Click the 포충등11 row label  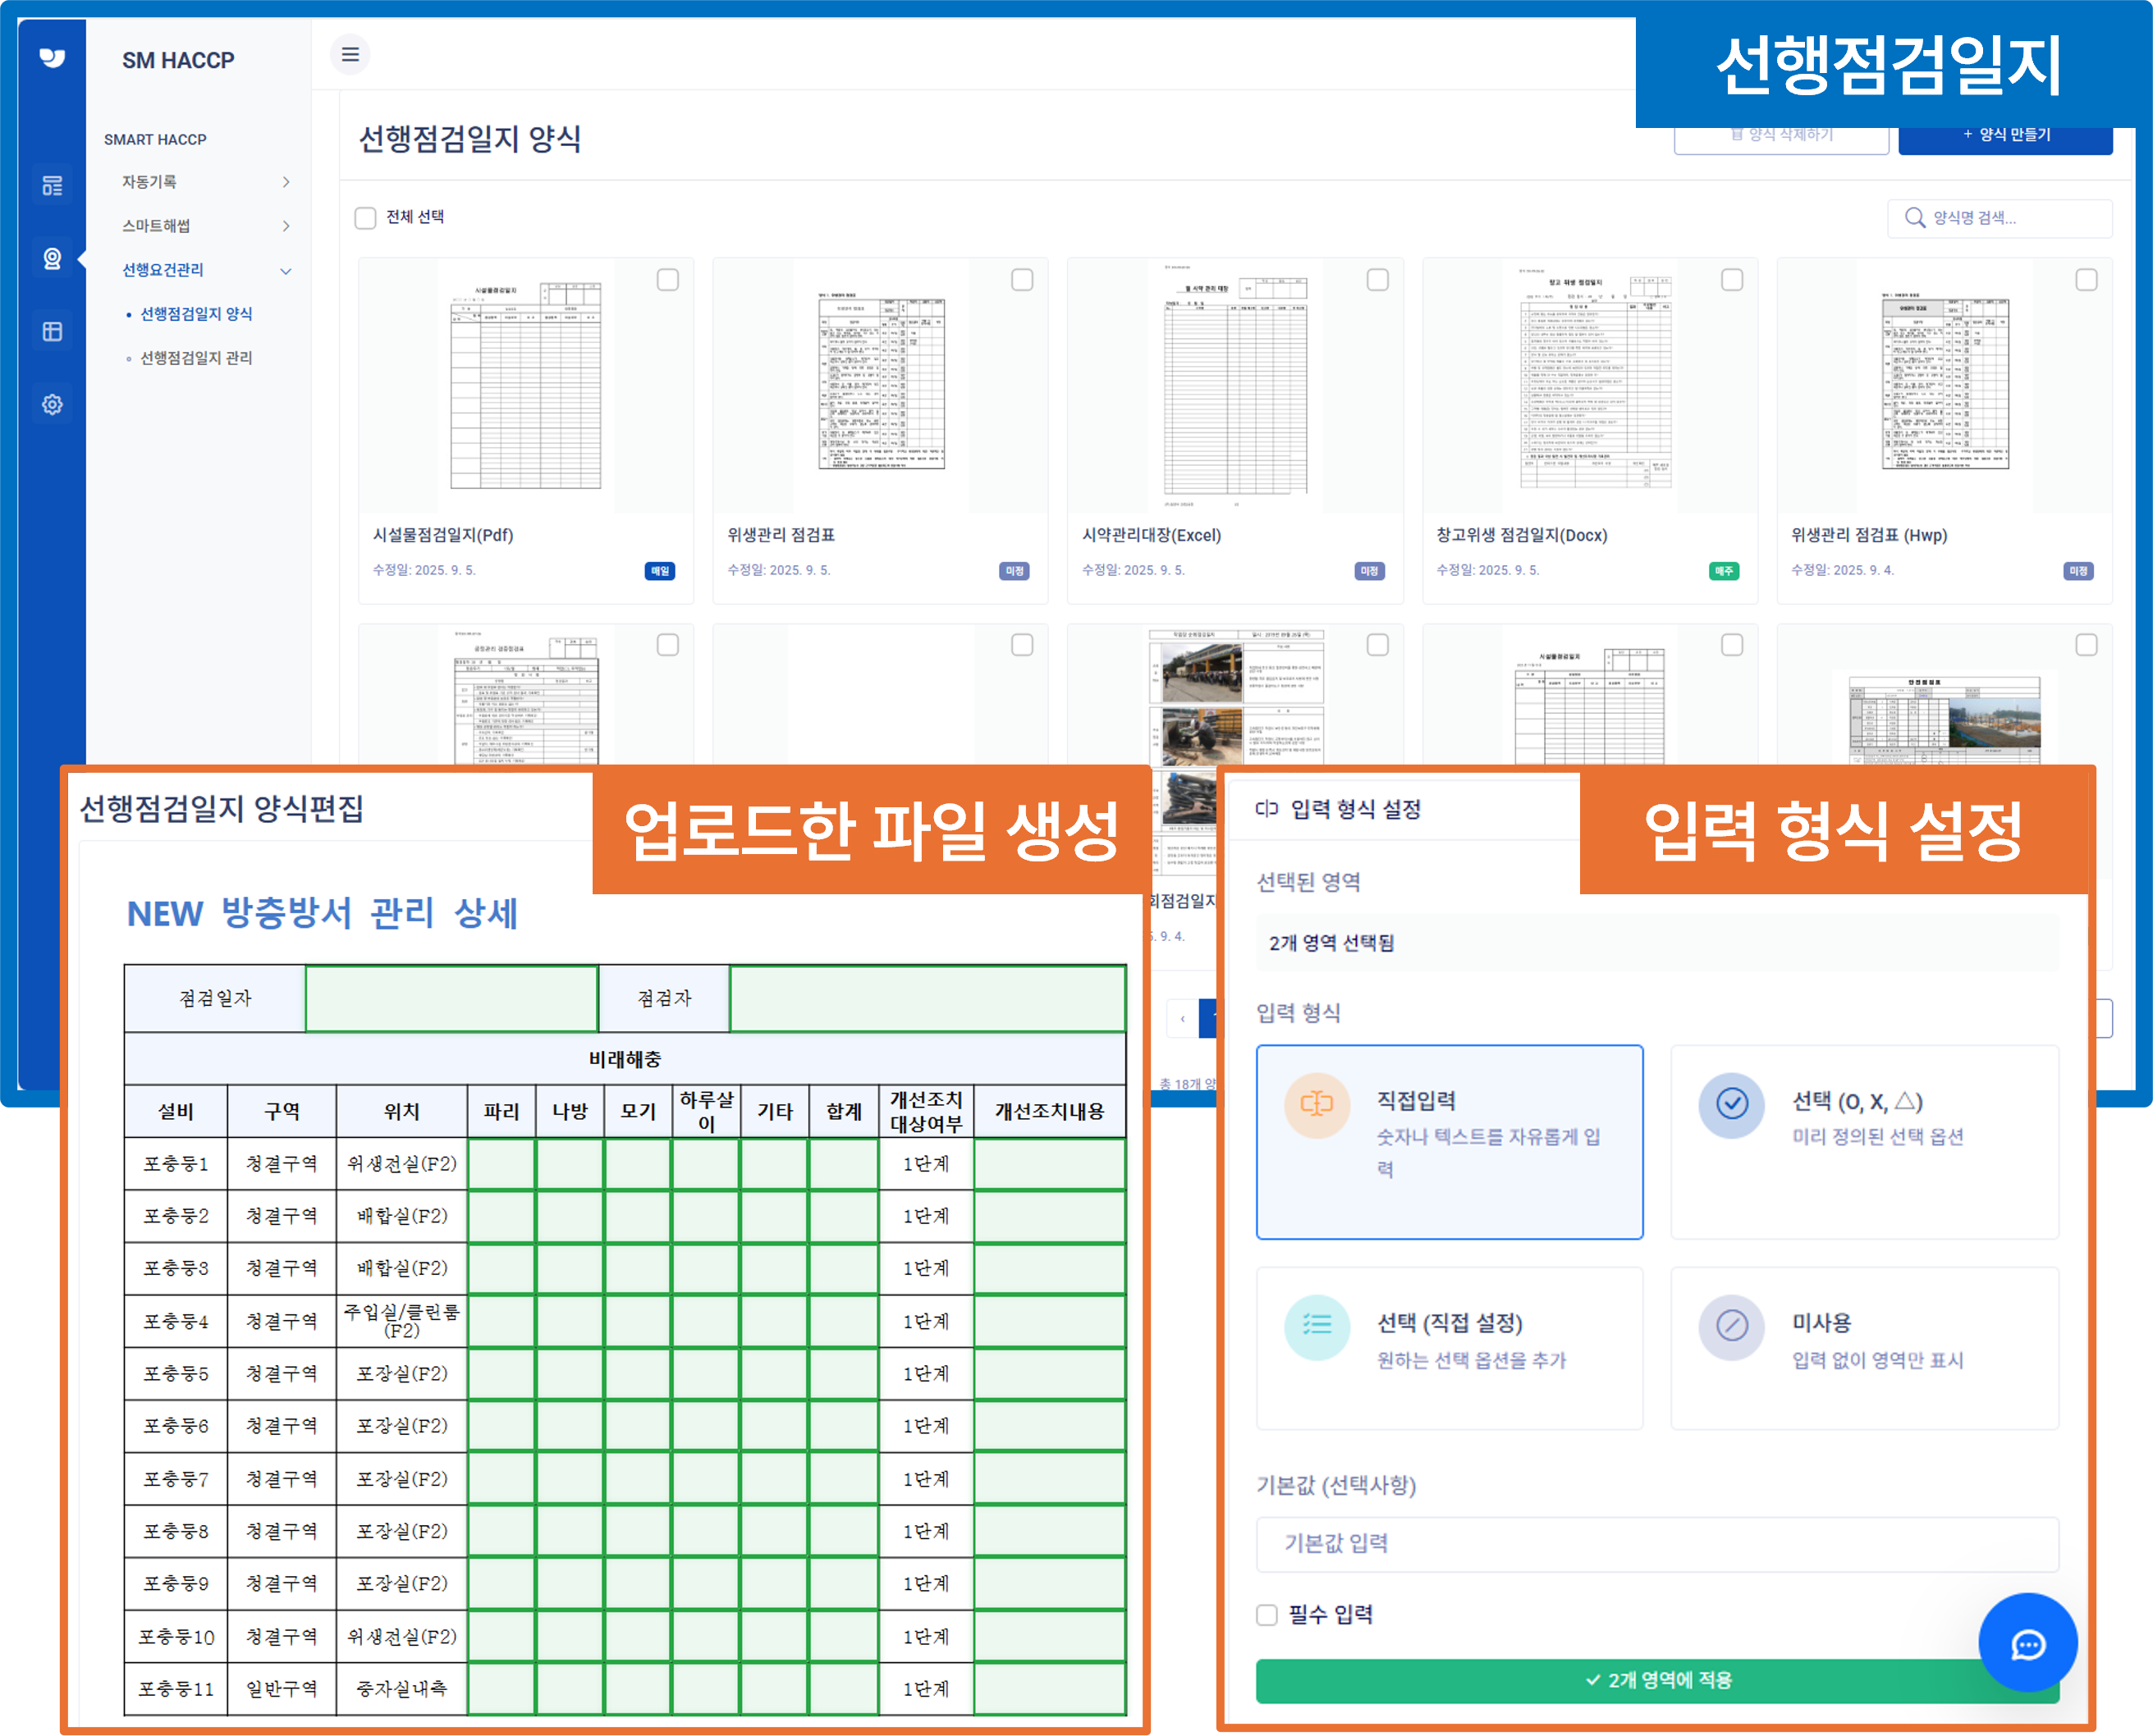(176, 1689)
